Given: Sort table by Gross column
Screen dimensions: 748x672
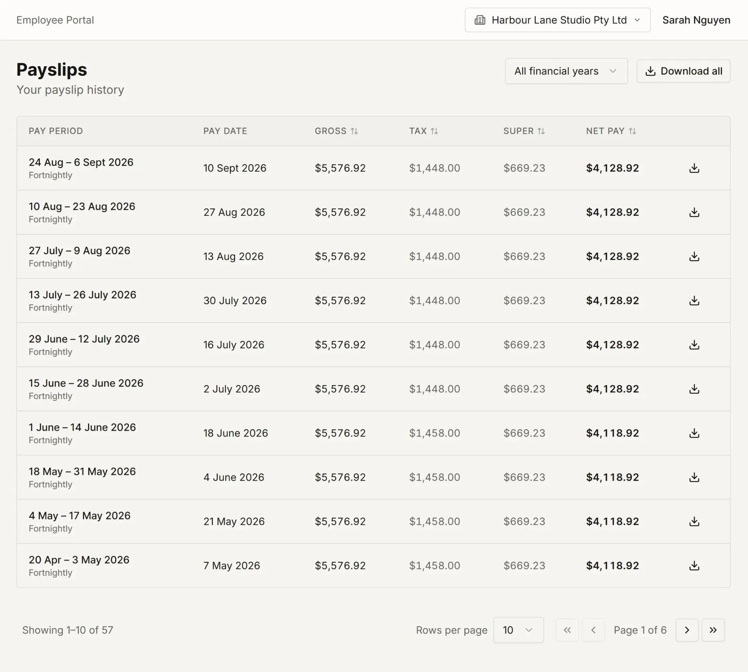Looking at the screenshot, I should pos(336,131).
